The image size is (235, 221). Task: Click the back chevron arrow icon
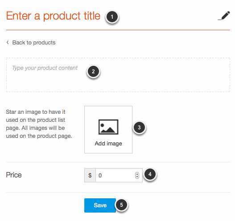(x=8, y=42)
